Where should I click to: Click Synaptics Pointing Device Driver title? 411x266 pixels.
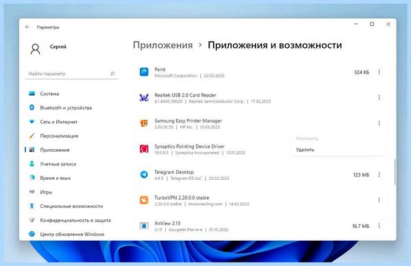[189, 146]
